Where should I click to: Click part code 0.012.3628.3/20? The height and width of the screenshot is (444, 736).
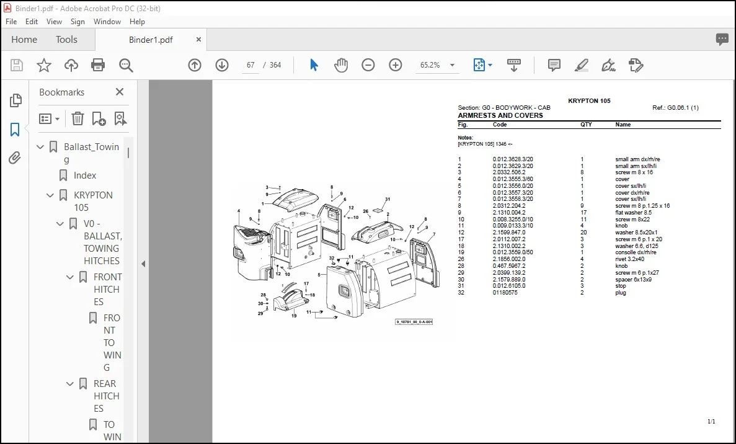(x=513, y=159)
